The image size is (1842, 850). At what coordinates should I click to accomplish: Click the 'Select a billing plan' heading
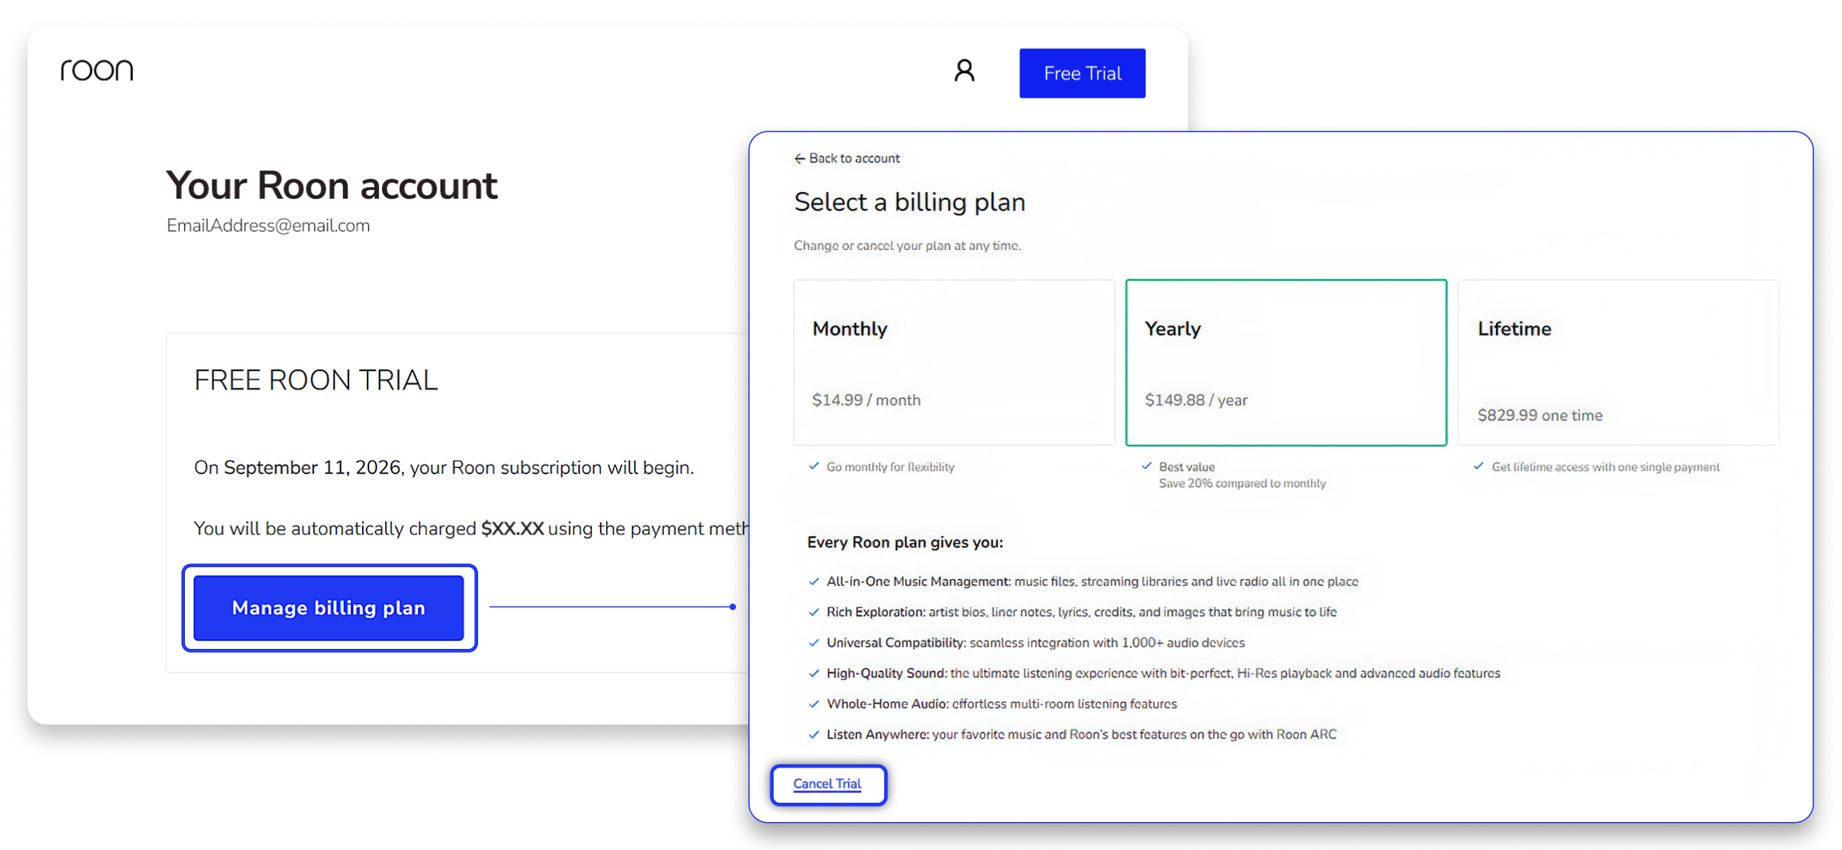909,202
